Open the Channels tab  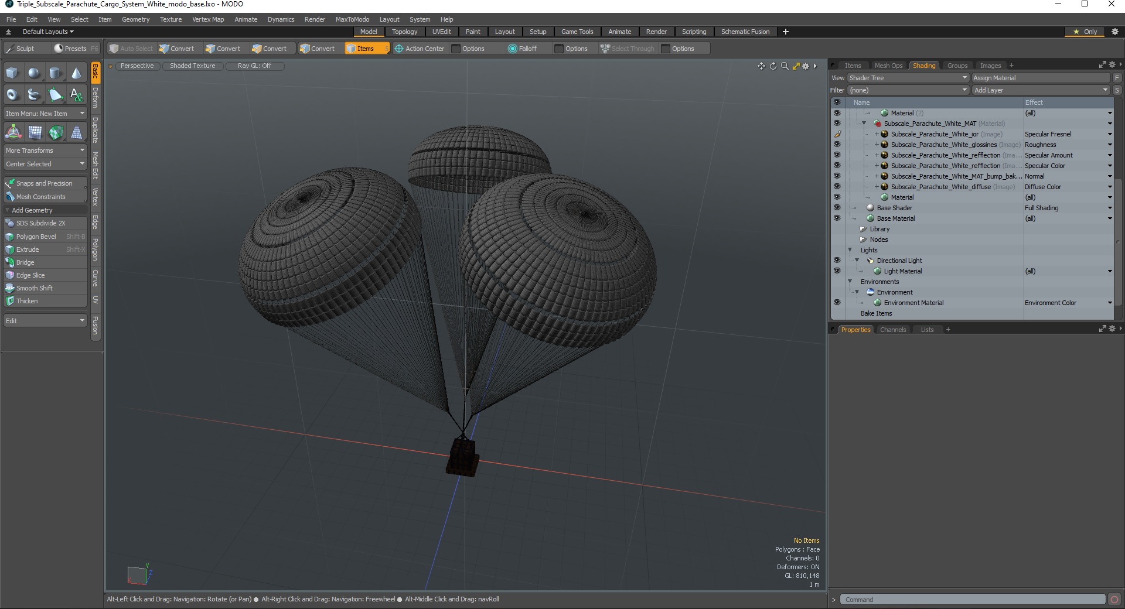[x=892, y=330]
